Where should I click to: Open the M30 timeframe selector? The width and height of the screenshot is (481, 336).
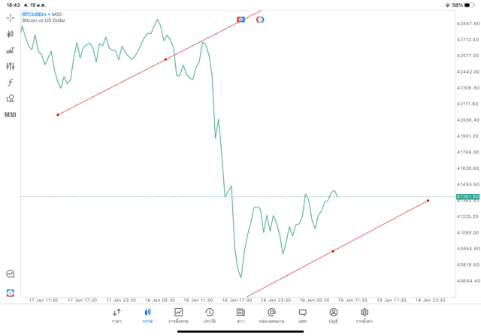tap(11, 115)
